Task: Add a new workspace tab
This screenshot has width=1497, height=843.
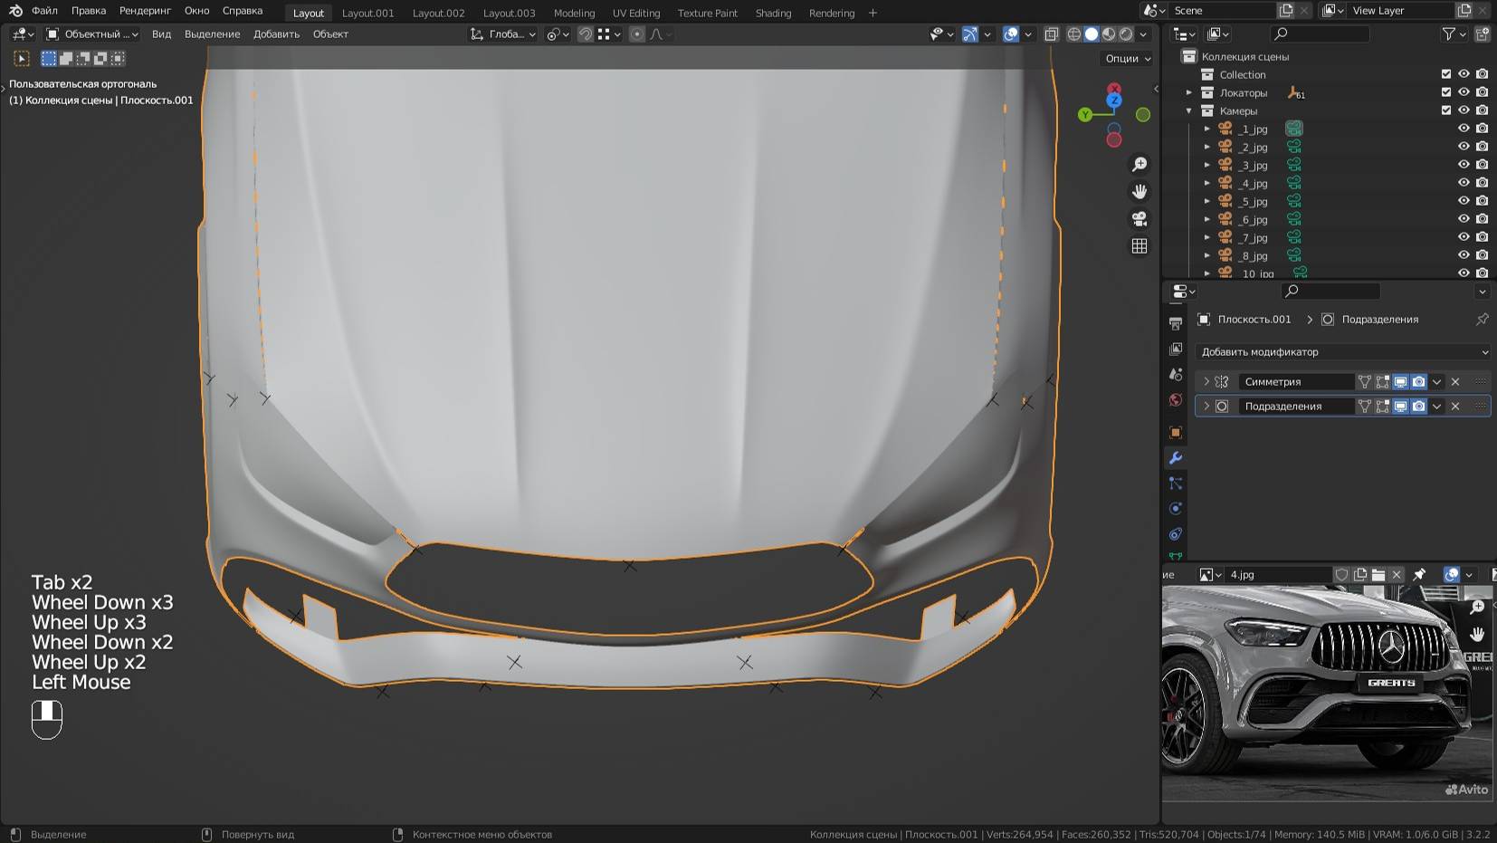Action: coord(872,13)
